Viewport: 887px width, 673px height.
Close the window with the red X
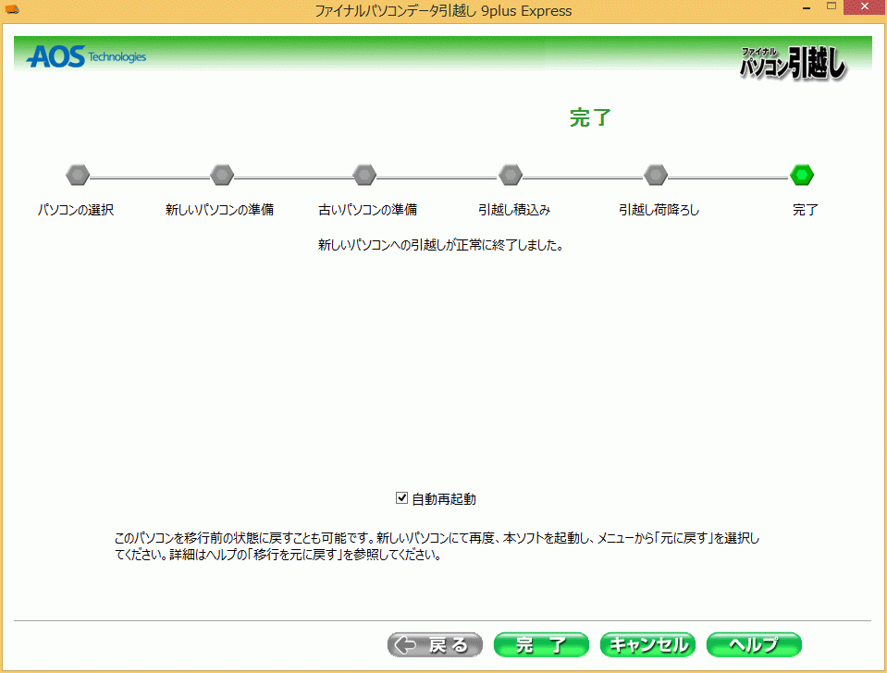tap(863, 8)
